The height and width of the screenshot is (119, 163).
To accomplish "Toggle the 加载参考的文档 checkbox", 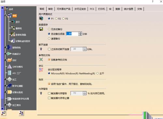I will click(x=49, y=59).
